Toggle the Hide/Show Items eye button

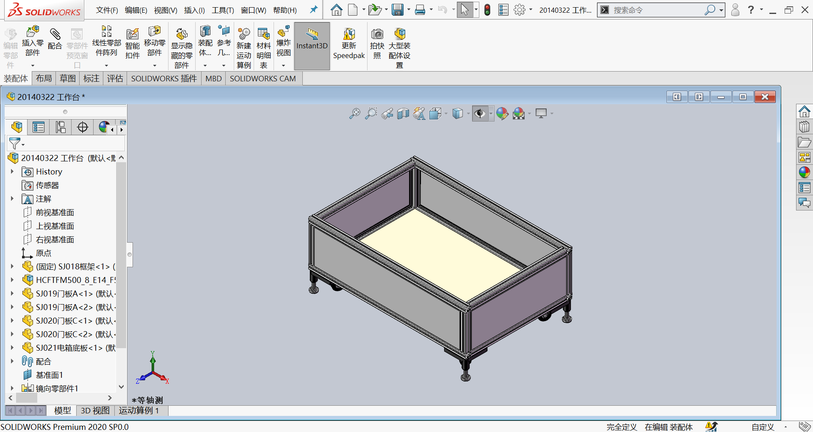480,114
